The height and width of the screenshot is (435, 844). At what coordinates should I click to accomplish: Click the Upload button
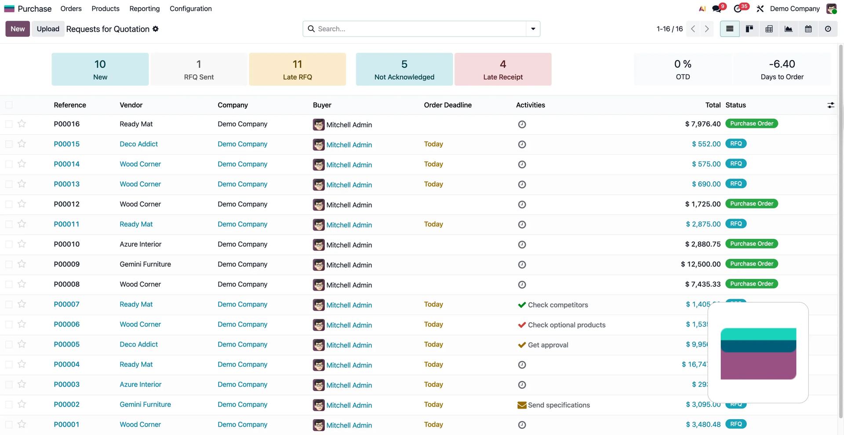pyautogui.click(x=48, y=29)
